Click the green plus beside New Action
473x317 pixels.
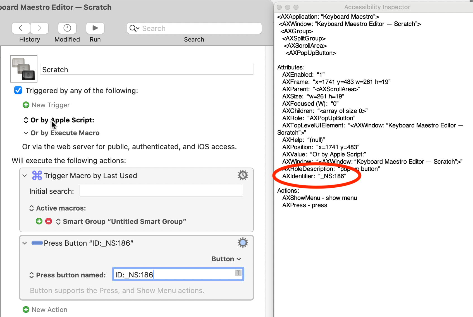[x=26, y=309]
